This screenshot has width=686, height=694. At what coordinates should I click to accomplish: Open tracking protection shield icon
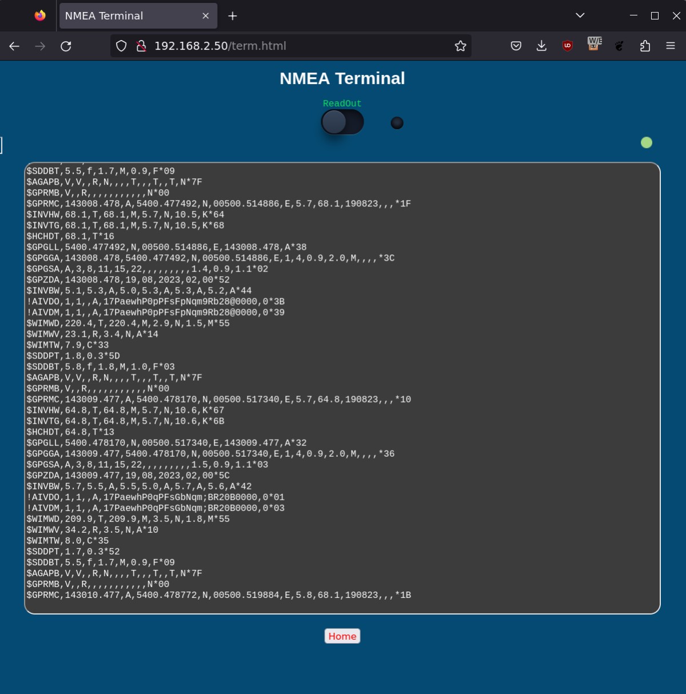click(x=121, y=46)
